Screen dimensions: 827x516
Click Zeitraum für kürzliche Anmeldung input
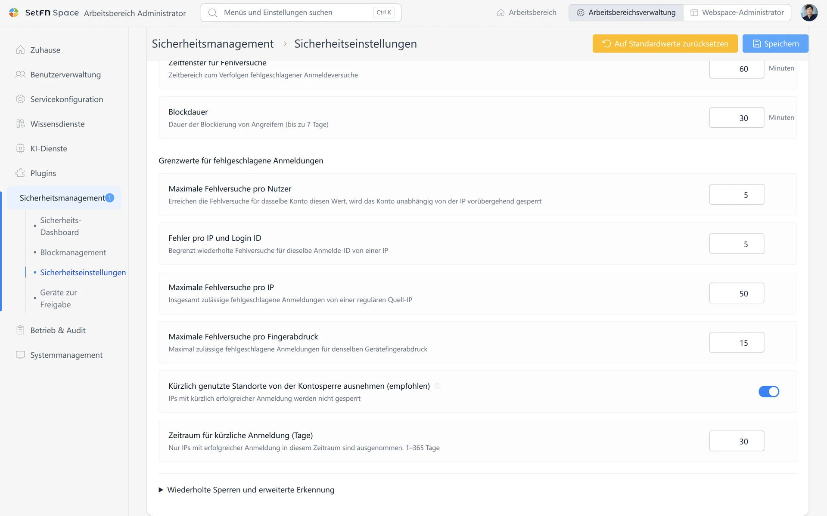tap(737, 441)
